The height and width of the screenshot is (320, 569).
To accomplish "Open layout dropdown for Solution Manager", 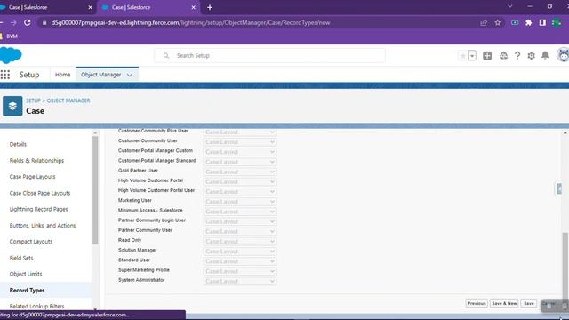I will [240, 252].
